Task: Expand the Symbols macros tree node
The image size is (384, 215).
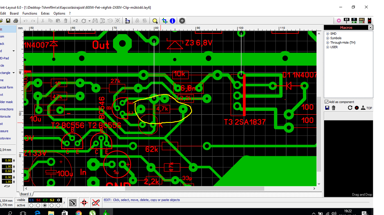Action: pos(328,38)
